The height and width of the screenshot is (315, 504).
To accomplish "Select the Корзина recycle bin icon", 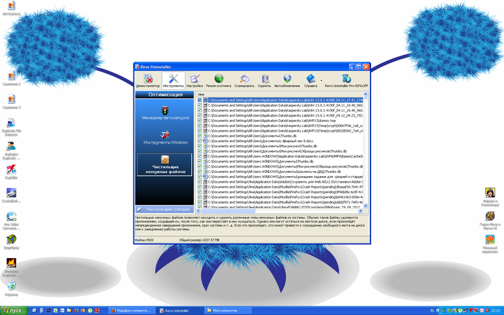I will click(x=11, y=289).
